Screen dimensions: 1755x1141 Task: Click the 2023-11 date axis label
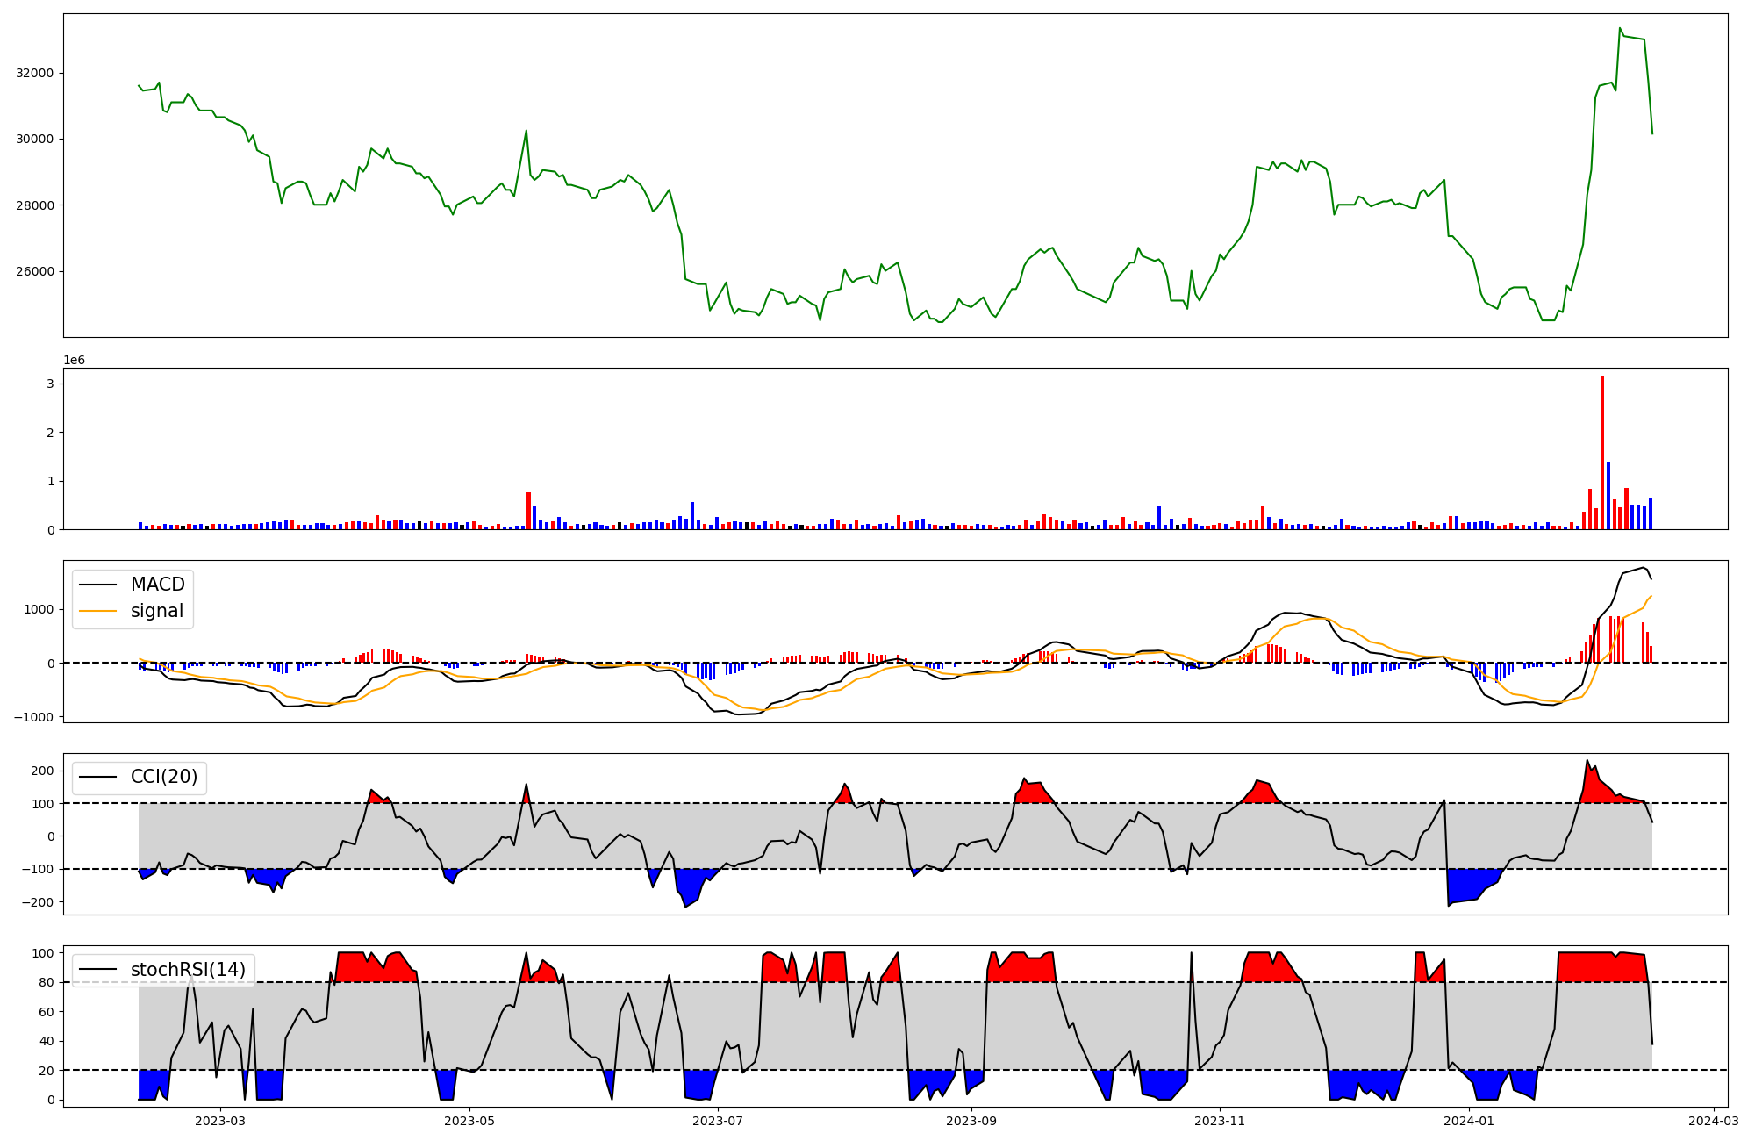click(x=1221, y=1121)
